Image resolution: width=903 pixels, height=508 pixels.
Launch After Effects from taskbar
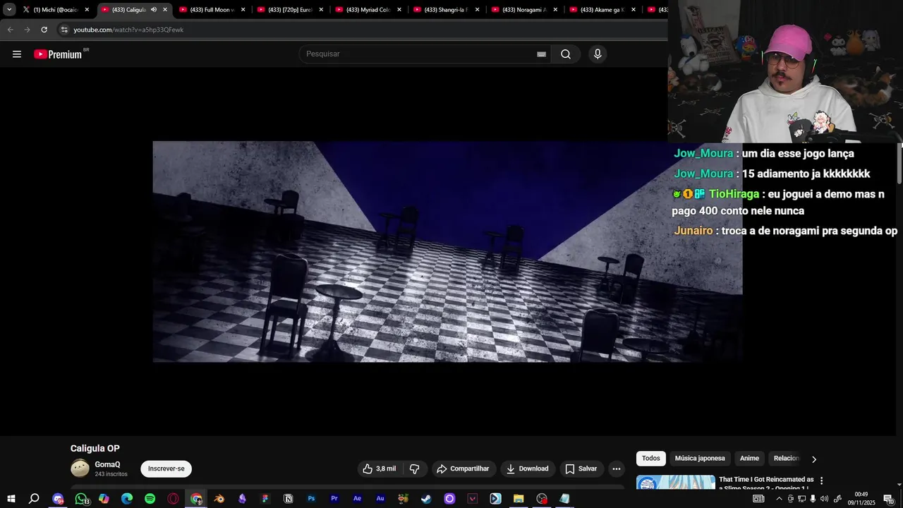[358, 499]
